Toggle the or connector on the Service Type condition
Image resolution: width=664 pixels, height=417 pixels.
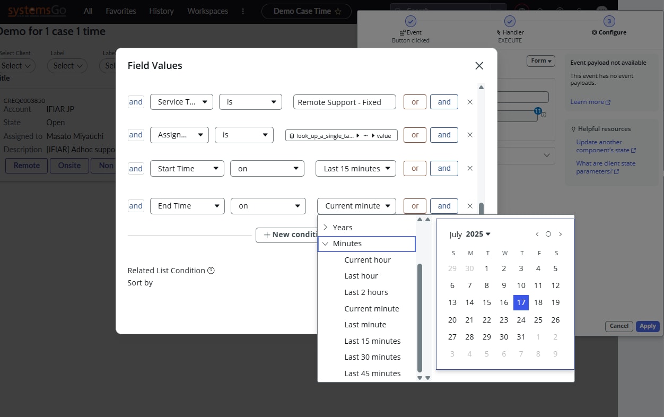(414, 102)
